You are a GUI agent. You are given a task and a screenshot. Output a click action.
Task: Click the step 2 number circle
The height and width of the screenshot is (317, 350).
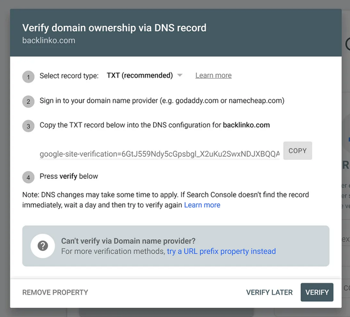[x=28, y=102]
